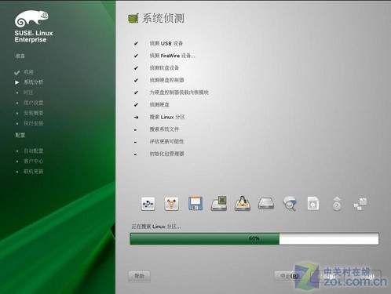
Task: Select 安装概要 step in the sidebar
Action: (x=34, y=113)
